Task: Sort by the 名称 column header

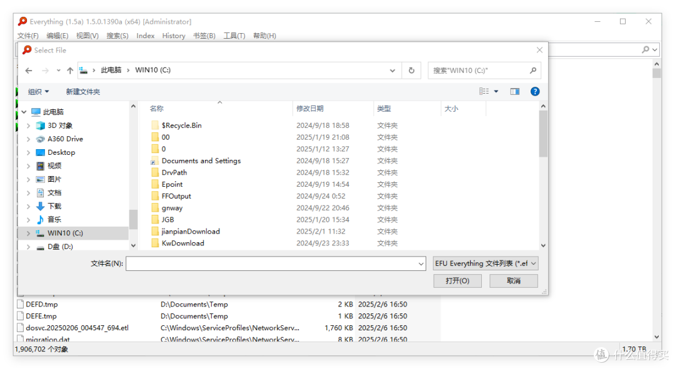Action: tap(157, 109)
